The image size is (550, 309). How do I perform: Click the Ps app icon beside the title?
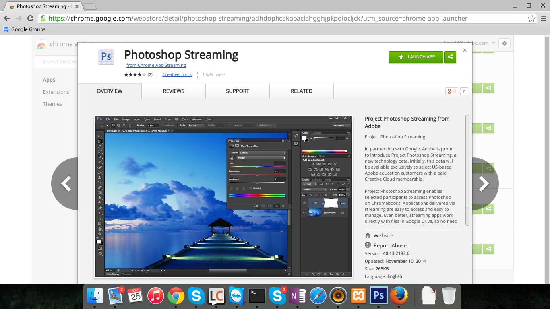point(106,57)
